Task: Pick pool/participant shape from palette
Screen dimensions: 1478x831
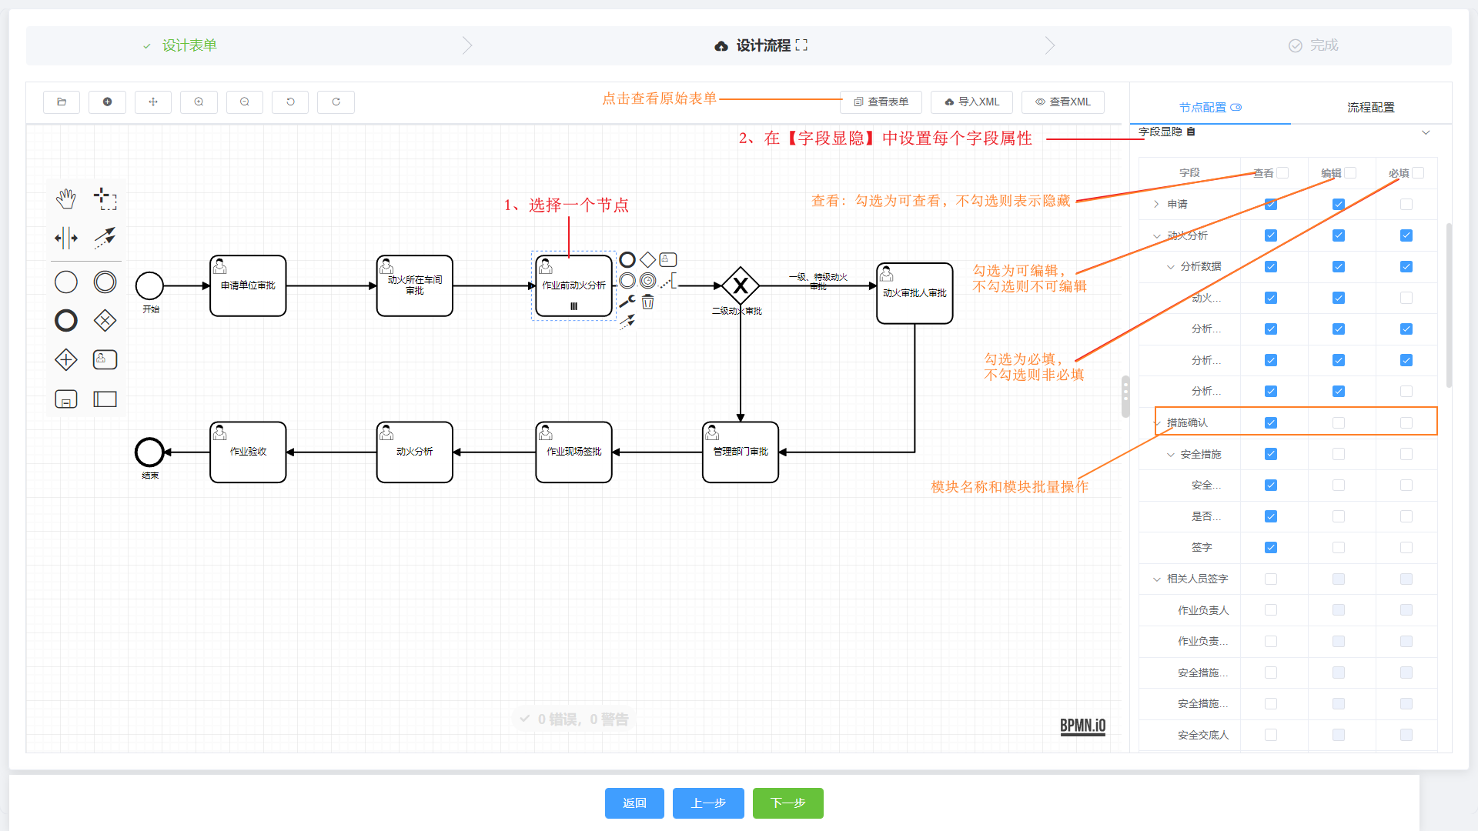Action: pos(105,399)
